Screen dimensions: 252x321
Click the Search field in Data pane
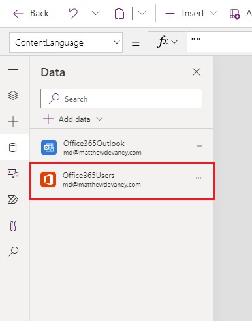[x=121, y=99]
